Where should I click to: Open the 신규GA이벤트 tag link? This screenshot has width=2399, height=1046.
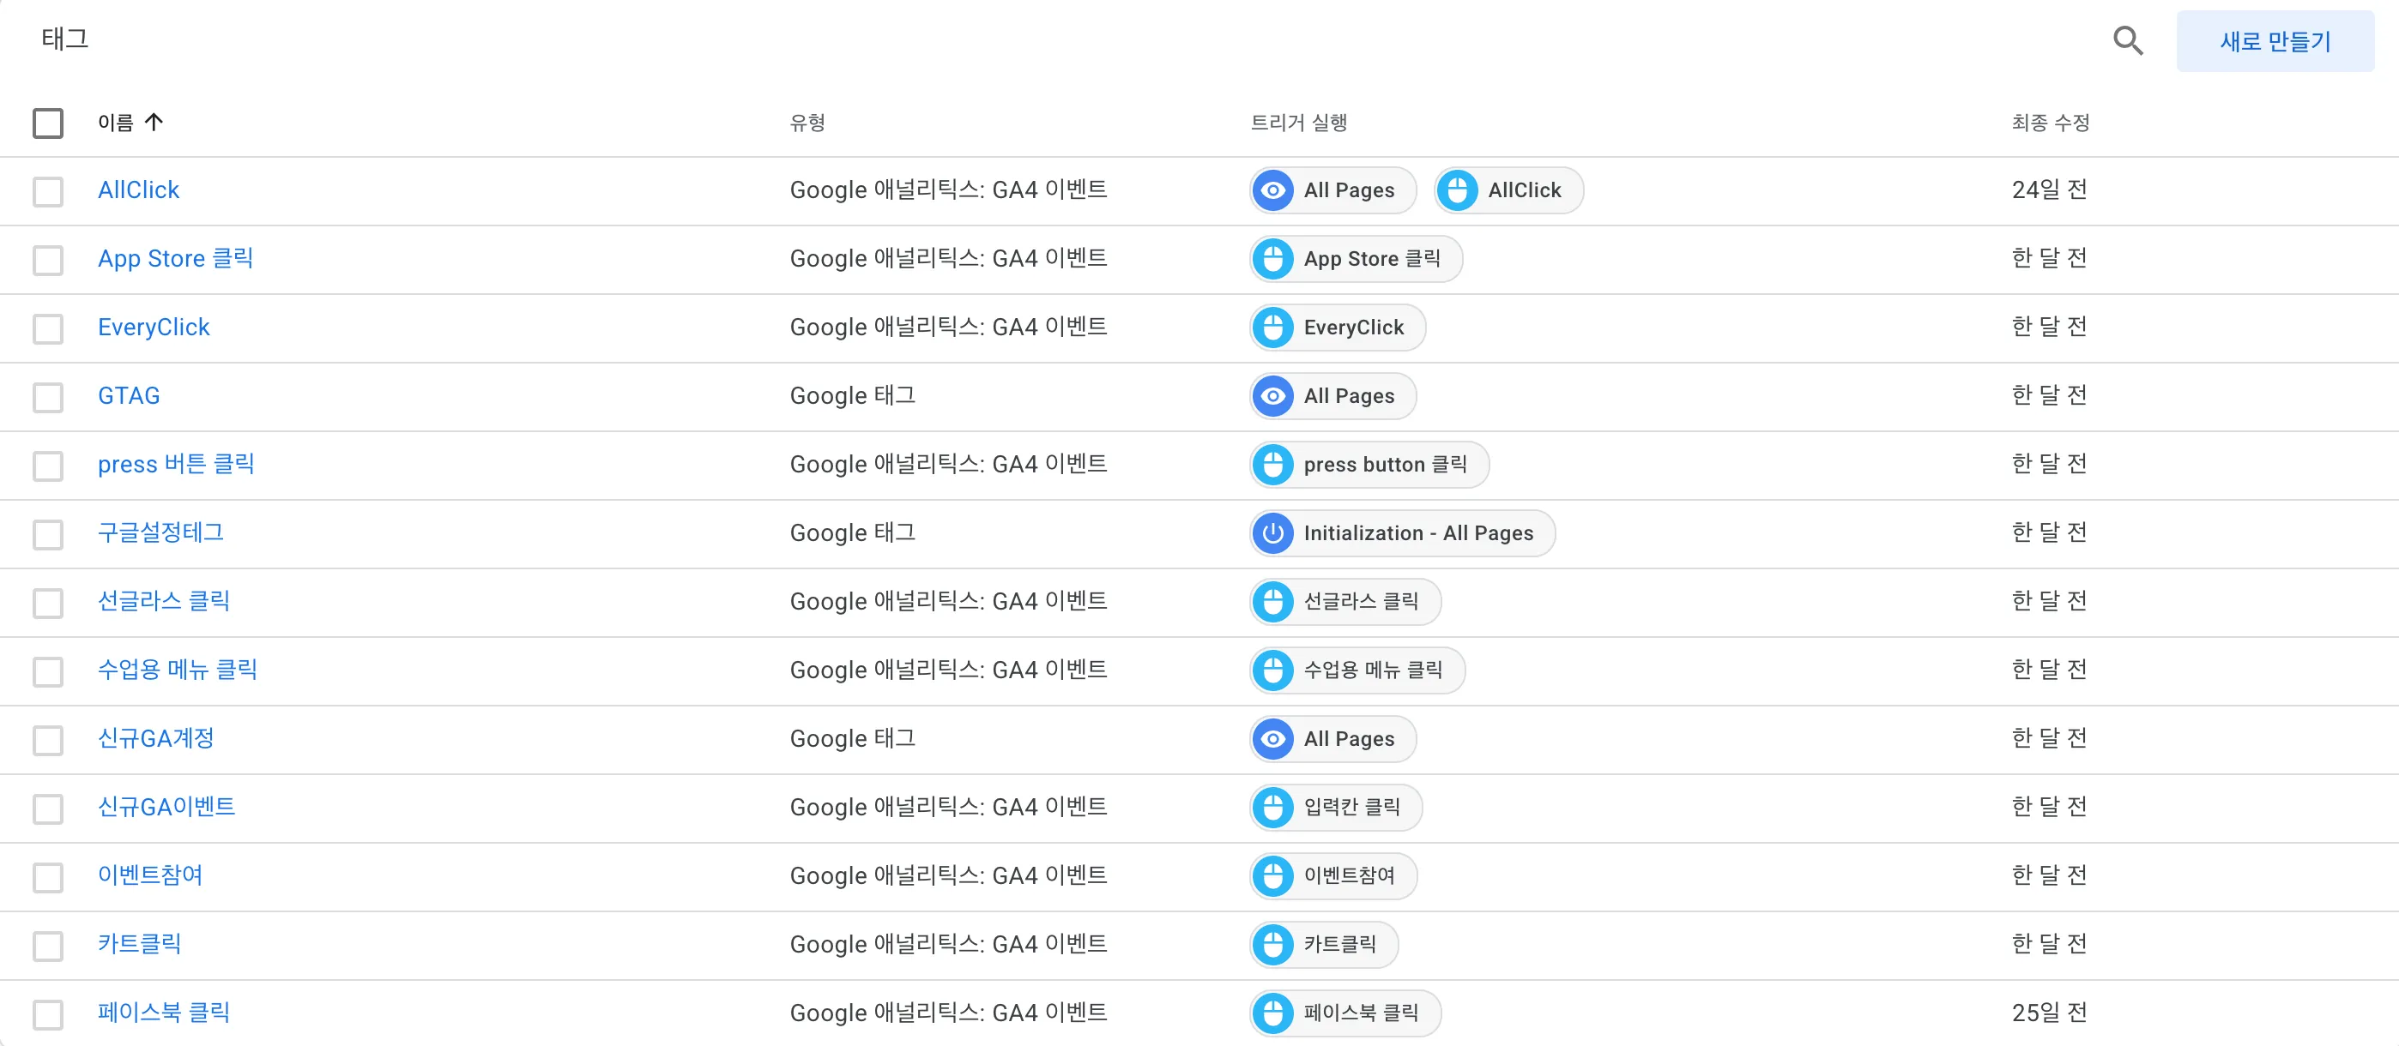(x=166, y=807)
